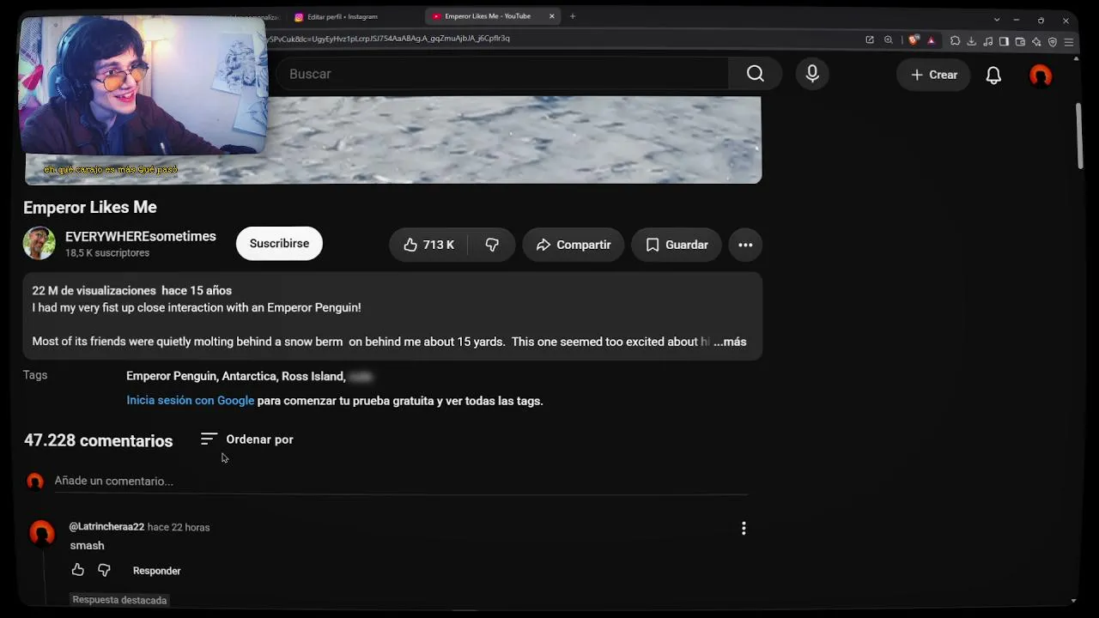Click the page vertical scrollbar thumb
Image resolution: width=1099 pixels, height=618 pixels.
(x=1079, y=137)
